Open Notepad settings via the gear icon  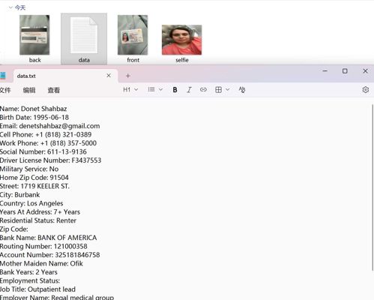[x=366, y=89]
